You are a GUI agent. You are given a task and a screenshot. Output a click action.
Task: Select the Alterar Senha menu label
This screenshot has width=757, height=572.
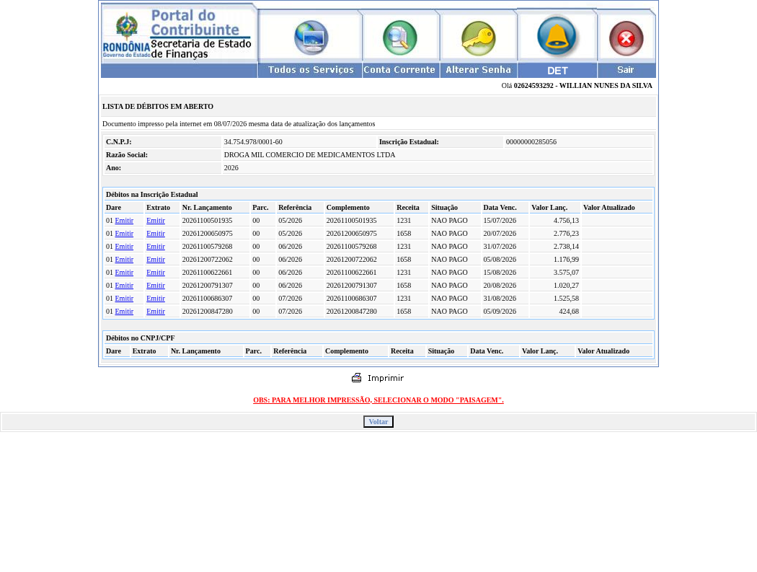point(478,70)
